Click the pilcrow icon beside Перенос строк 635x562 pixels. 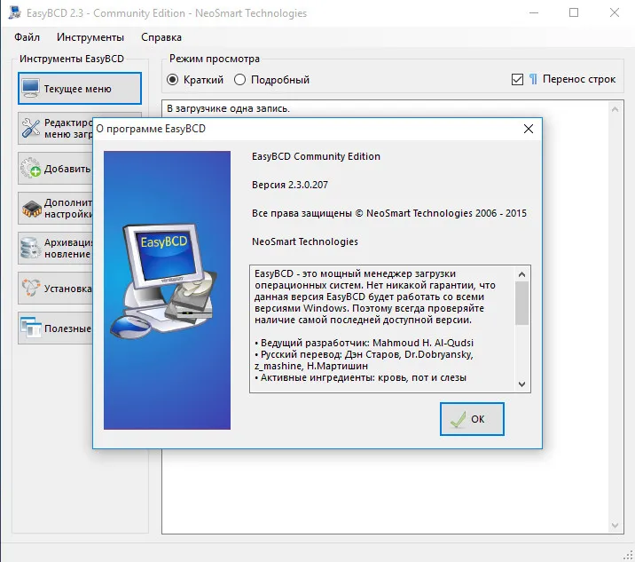[x=533, y=79]
